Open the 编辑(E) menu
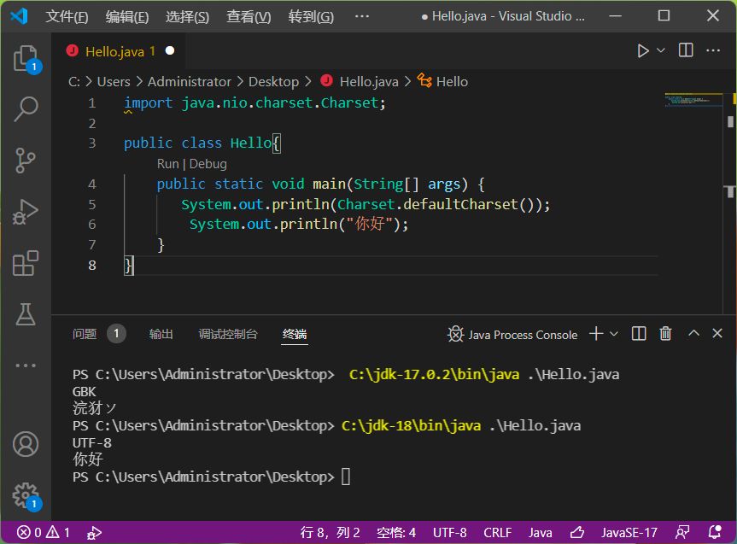The width and height of the screenshot is (737, 544). [127, 17]
